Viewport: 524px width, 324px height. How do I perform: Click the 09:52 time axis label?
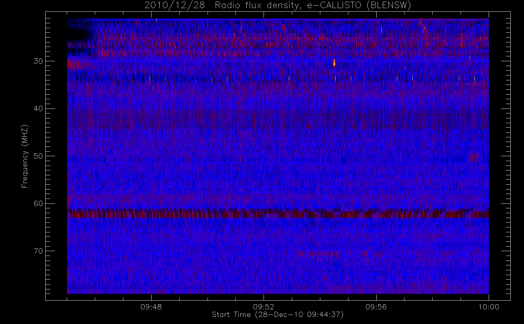(x=264, y=307)
